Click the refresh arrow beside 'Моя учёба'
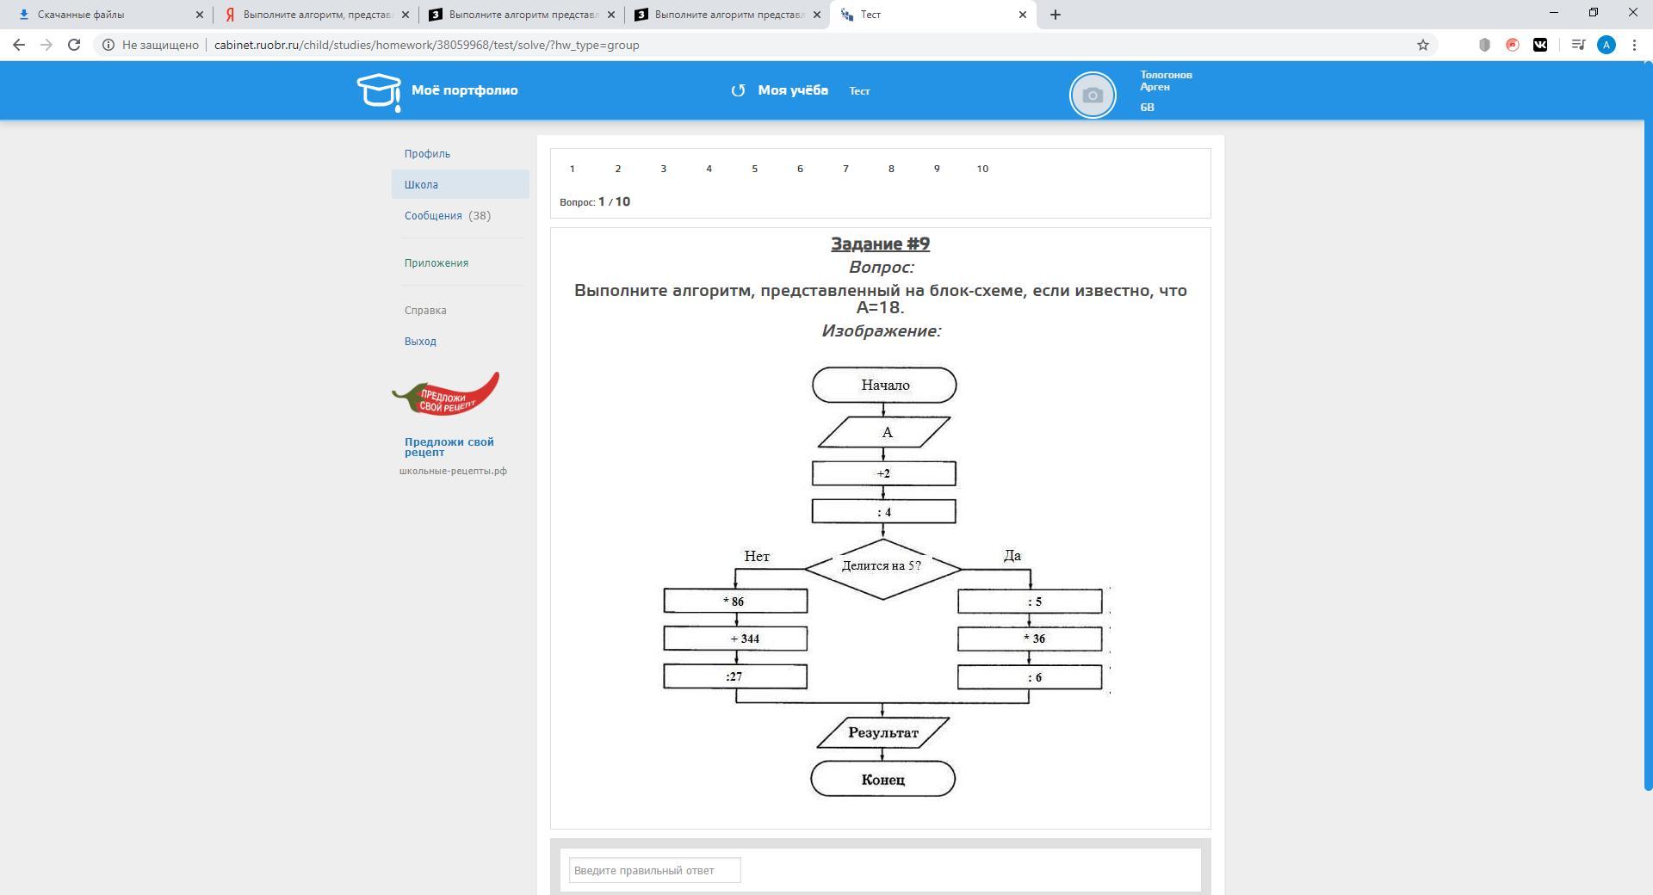Viewport: 1653px width, 895px height. (x=738, y=90)
